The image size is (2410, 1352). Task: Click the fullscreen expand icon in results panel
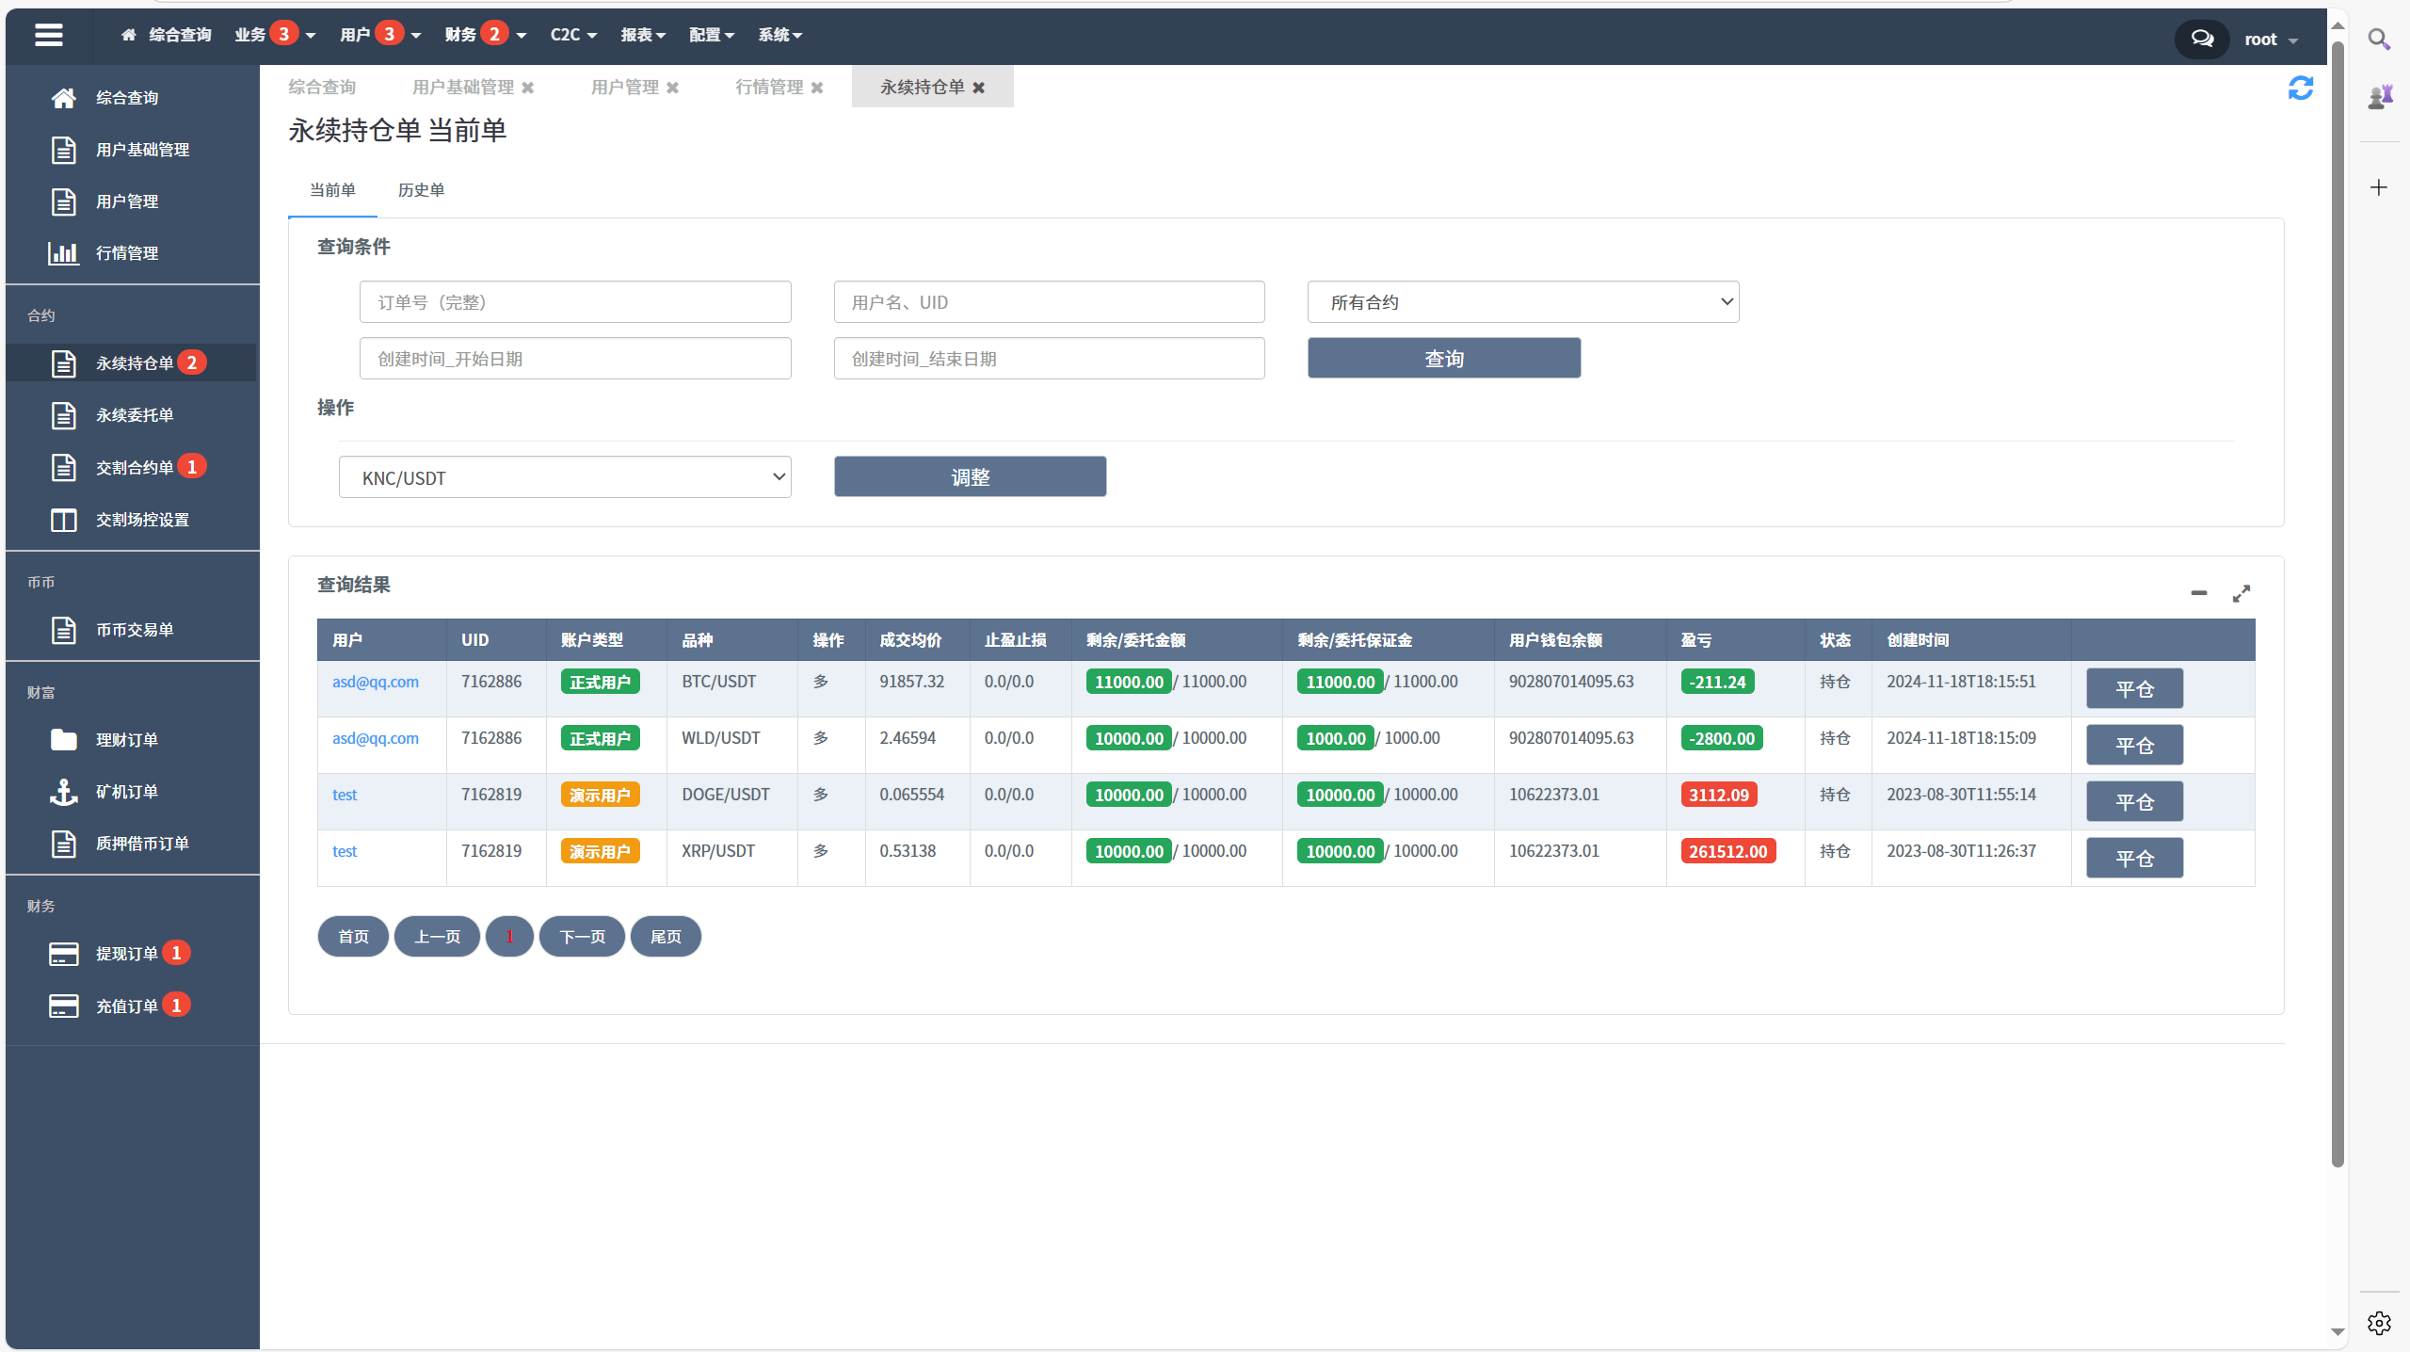tap(2241, 593)
